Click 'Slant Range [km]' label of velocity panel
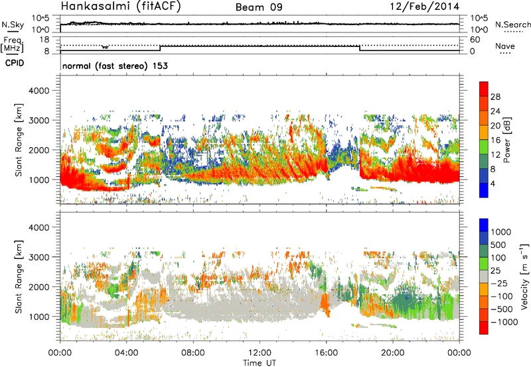Screen dimensions: 531x367 19,276
